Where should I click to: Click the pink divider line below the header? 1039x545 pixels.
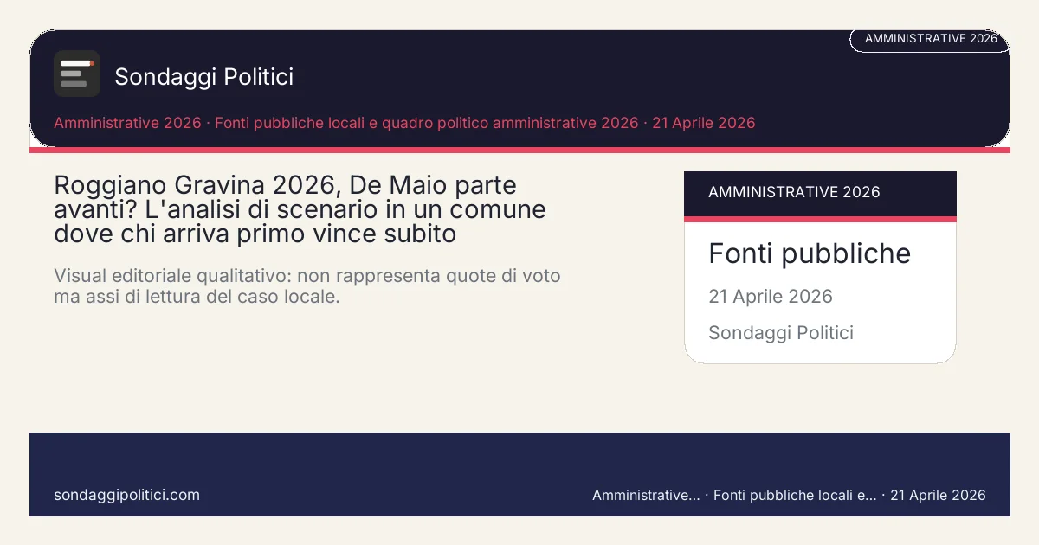[519, 150]
